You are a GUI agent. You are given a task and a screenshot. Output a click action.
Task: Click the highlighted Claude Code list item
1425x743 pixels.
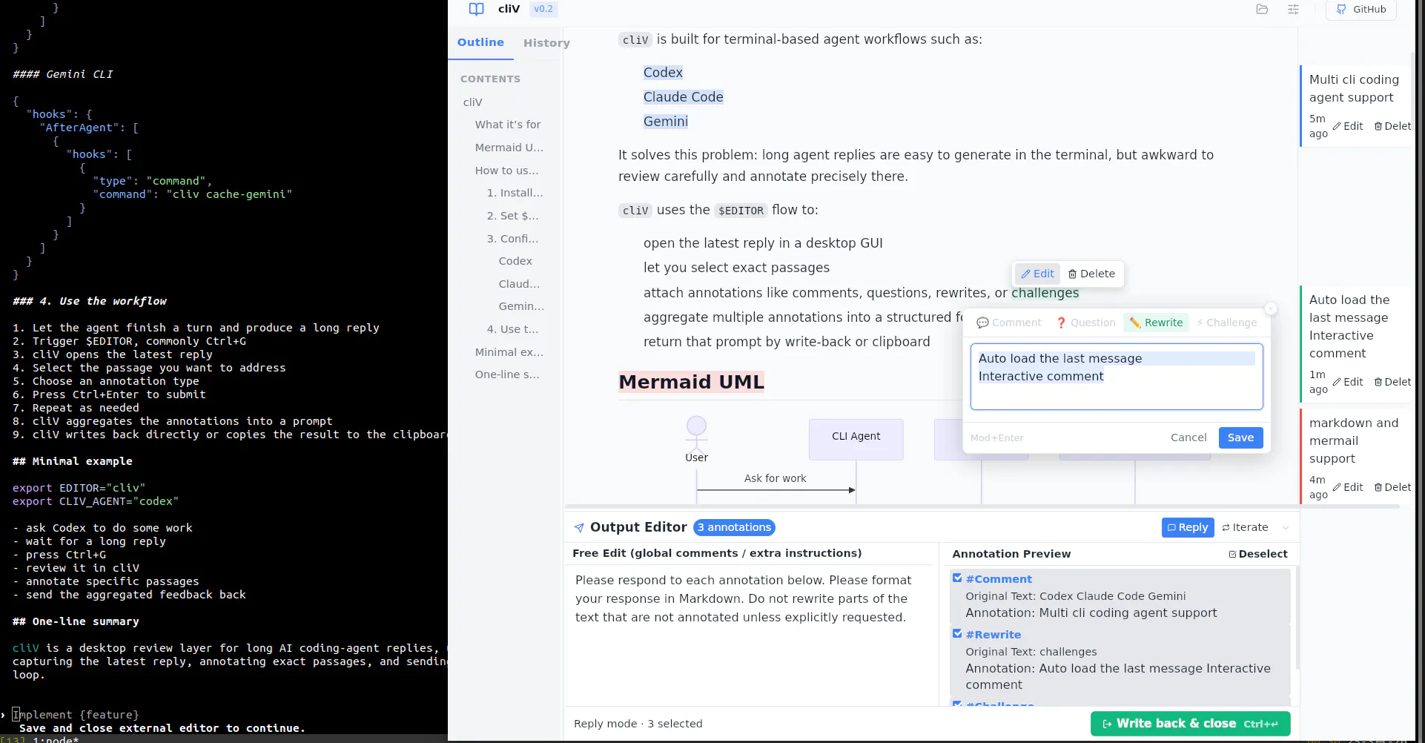click(683, 97)
